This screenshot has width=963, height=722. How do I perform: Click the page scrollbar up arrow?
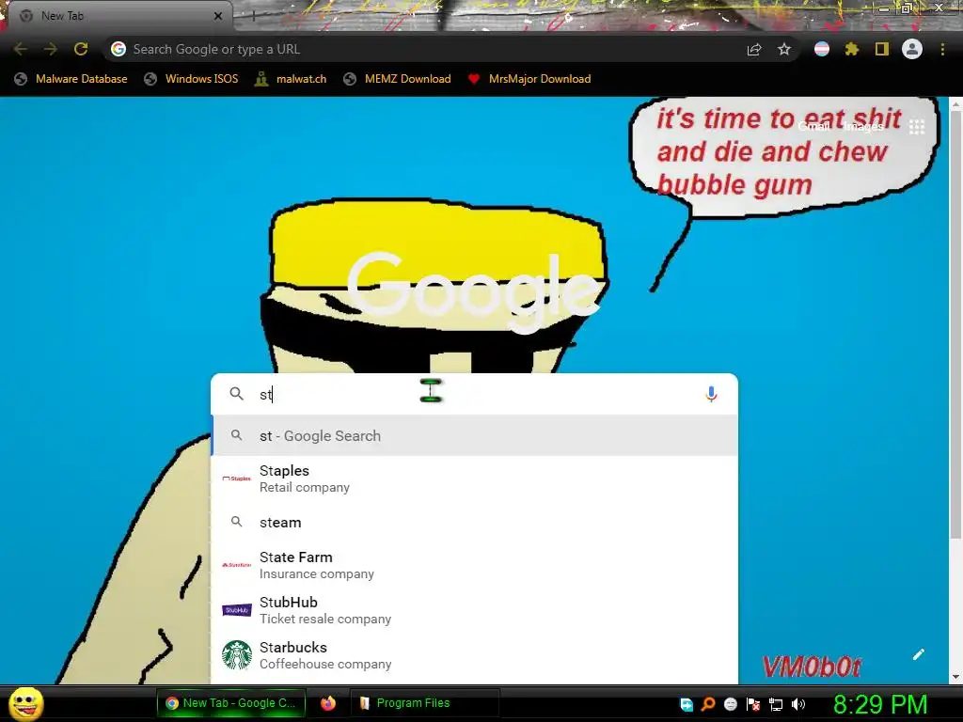pyautogui.click(x=955, y=105)
